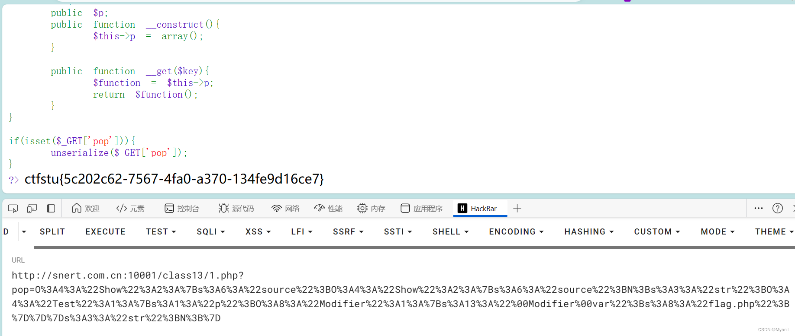Toggle the sidebar dock panel icon
The height and width of the screenshot is (336, 795).
[x=51, y=209]
